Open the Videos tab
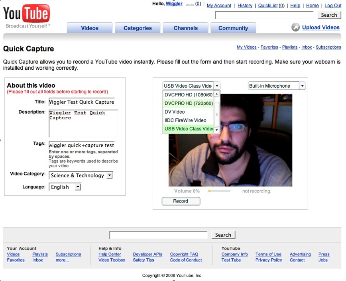Screen dimensions: 346x281 tap(90, 28)
